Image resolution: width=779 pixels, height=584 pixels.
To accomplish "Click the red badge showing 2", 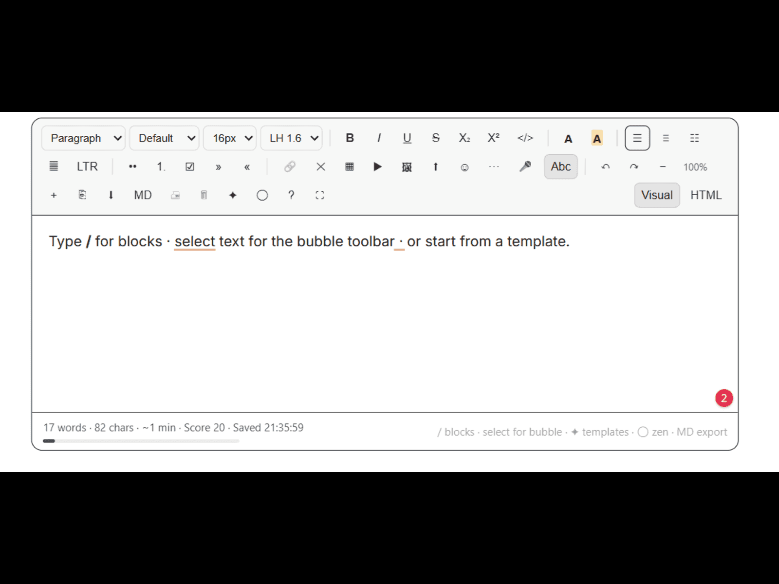I will [724, 398].
